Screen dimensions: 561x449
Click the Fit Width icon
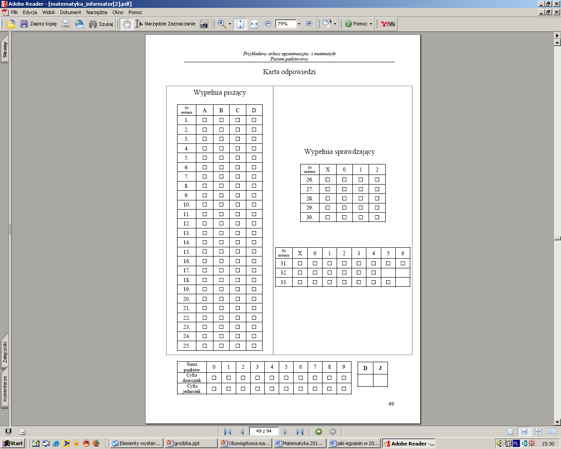pos(254,24)
